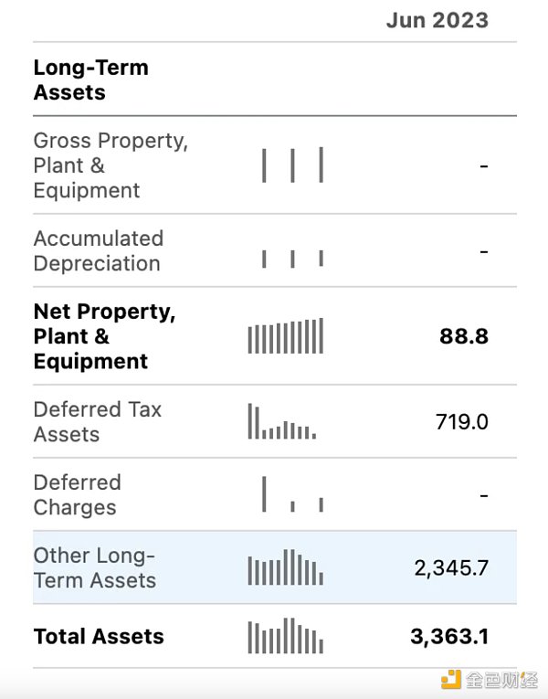Open the Deferred Charges sparkline chart
Viewport: 548px width, 699px height.
[292, 494]
